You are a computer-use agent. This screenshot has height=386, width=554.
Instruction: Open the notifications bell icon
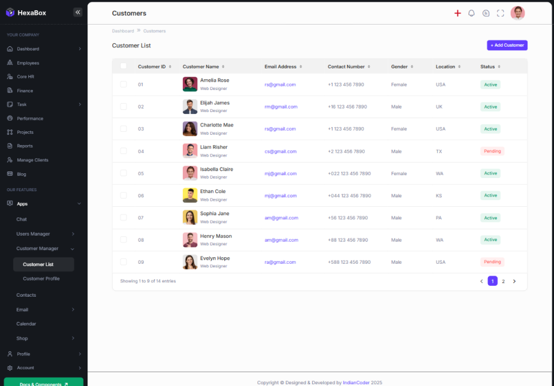pos(471,13)
